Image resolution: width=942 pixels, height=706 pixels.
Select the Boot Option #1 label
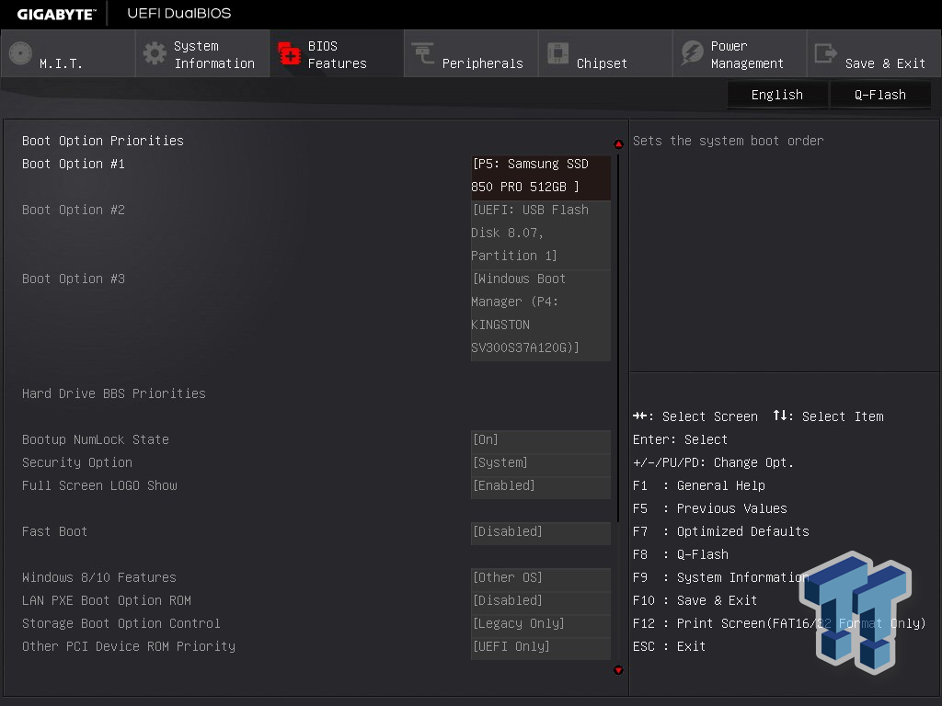(74, 164)
